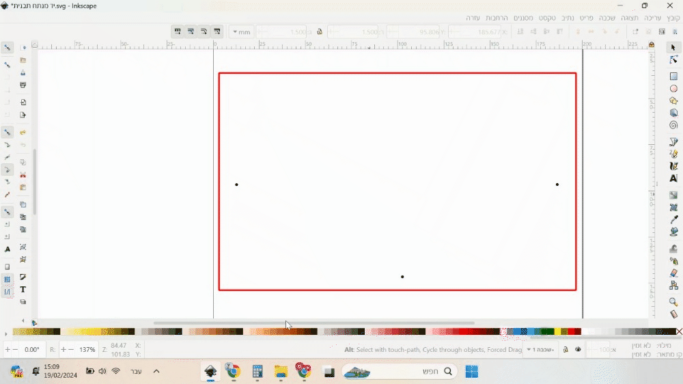Toggle snap to paths button
Viewport: 683px width, 384px height.
(8, 145)
